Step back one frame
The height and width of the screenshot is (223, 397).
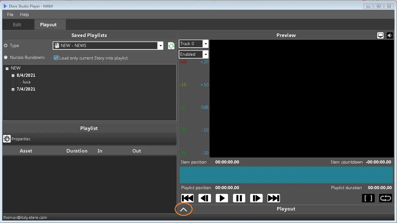point(205,198)
